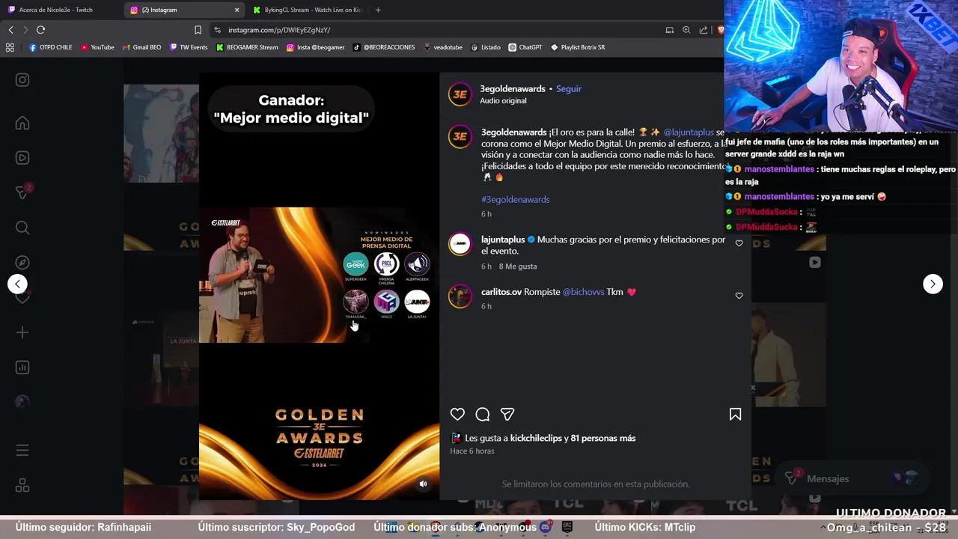Toggle video sound with speaker icon
This screenshot has width=958, height=539.
point(423,484)
